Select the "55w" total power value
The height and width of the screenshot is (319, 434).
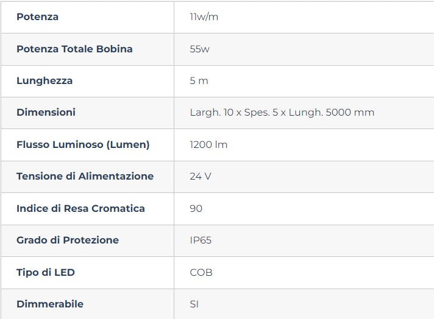(x=199, y=49)
